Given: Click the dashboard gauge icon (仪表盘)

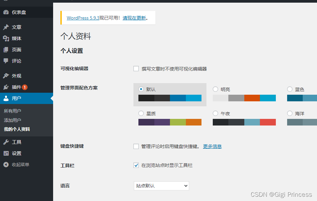Looking at the screenshot, I should tap(6, 12).
